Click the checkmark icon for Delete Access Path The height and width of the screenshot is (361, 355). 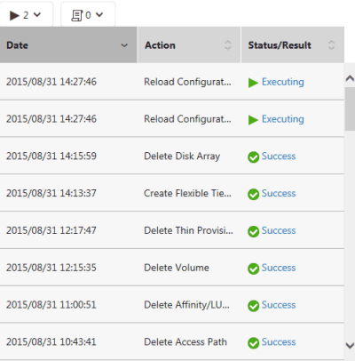point(254,343)
